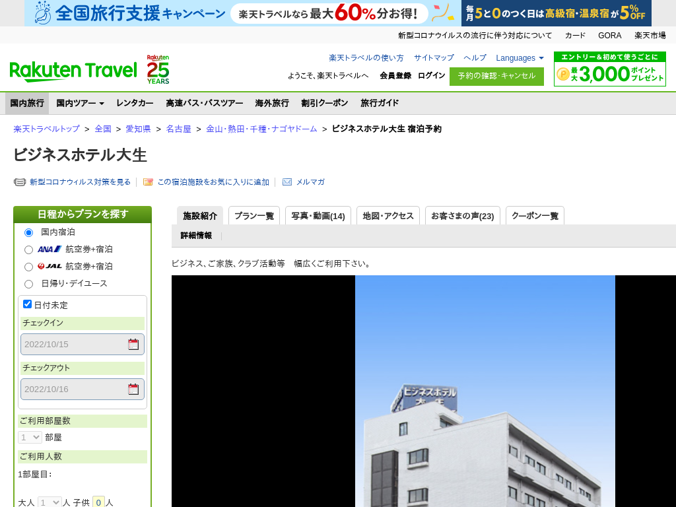The height and width of the screenshot is (507, 676).
Task: Open the check-in date calendar icon
Action: tap(133, 344)
